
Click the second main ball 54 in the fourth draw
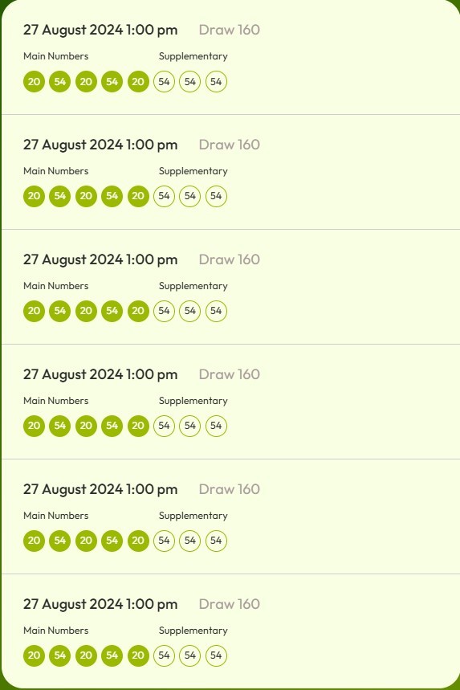(60, 426)
